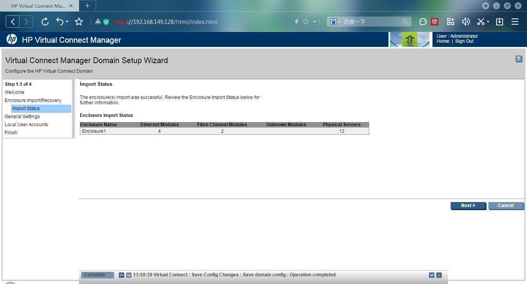Select the HP Virtual Connect Manager browser tab
Screen dimensions: 527x284
coord(38,6)
